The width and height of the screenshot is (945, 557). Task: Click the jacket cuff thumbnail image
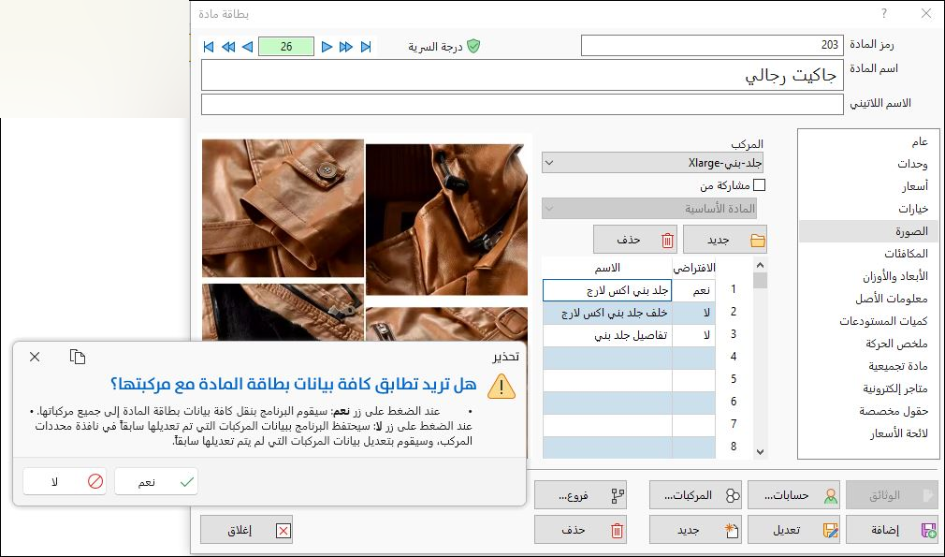pos(283,209)
